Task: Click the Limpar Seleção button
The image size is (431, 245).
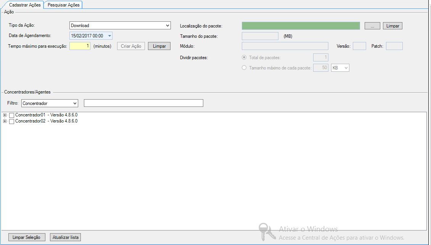Action: (26, 237)
